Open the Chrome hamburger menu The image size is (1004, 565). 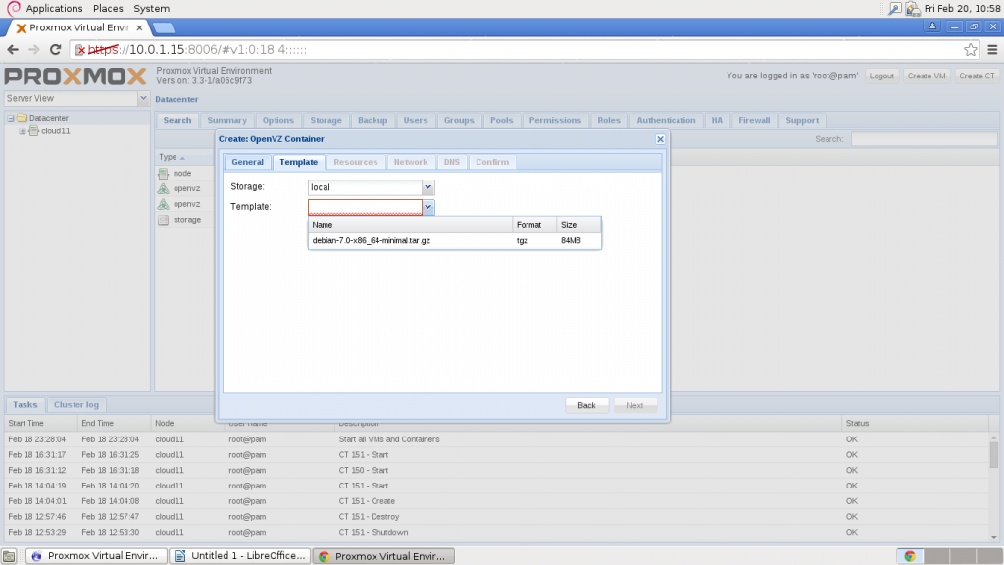click(x=992, y=49)
